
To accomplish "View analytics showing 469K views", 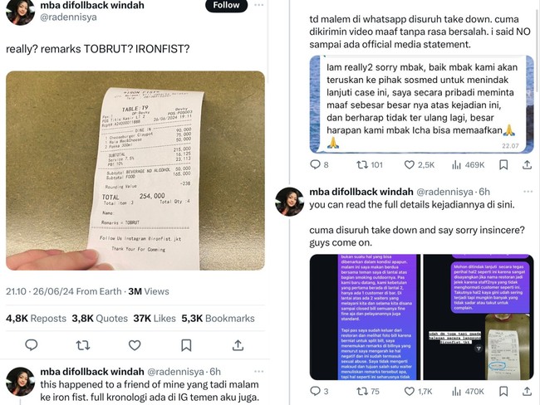I will (468, 165).
